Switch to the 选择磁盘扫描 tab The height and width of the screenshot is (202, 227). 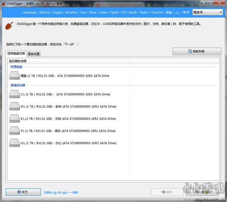pos(16,53)
